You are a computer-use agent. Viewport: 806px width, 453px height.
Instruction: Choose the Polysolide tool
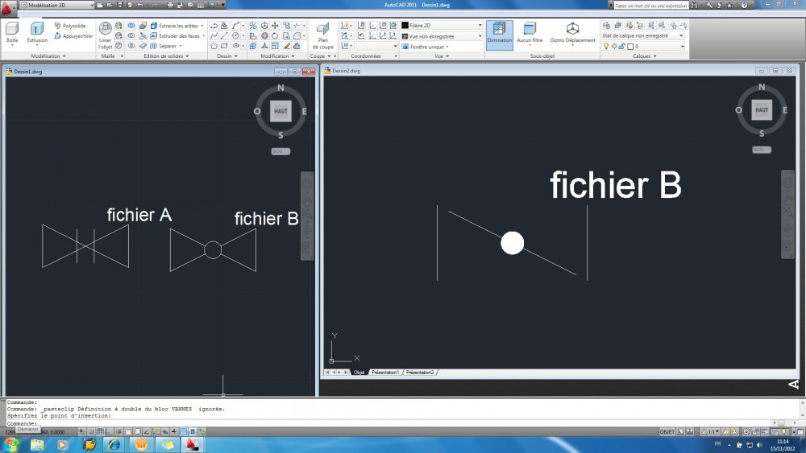pyautogui.click(x=70, y=26)
